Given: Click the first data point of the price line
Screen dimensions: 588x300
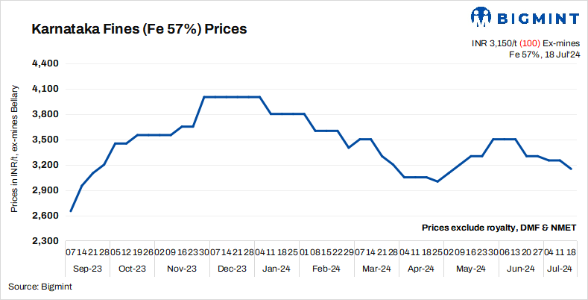Looking at the screenshot, I should pyautogui.click(x=71, y=211).
